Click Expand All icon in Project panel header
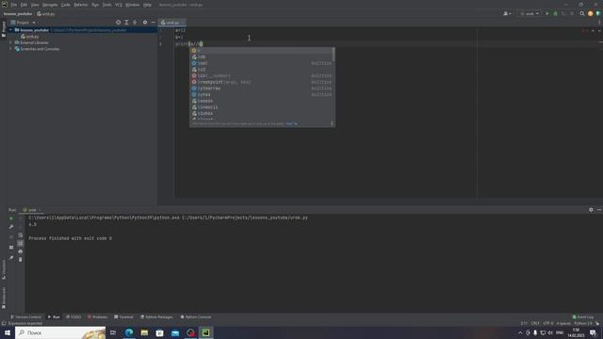603x339 pixels. click(126, 23)
